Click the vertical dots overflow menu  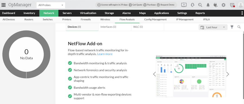[x=242, y=13]
